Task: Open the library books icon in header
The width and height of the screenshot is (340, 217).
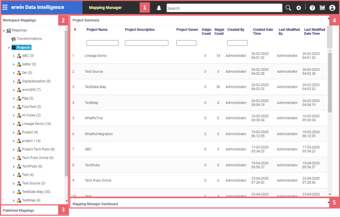Action: pos(322,8)
